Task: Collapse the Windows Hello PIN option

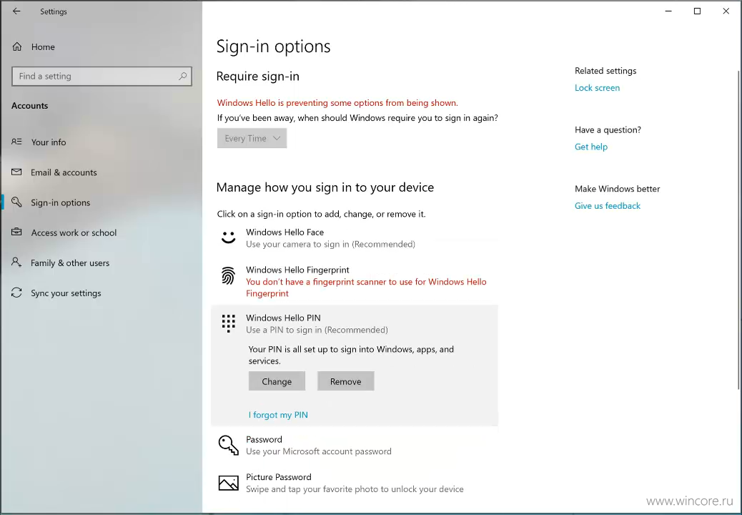Action: coord(355,324)
